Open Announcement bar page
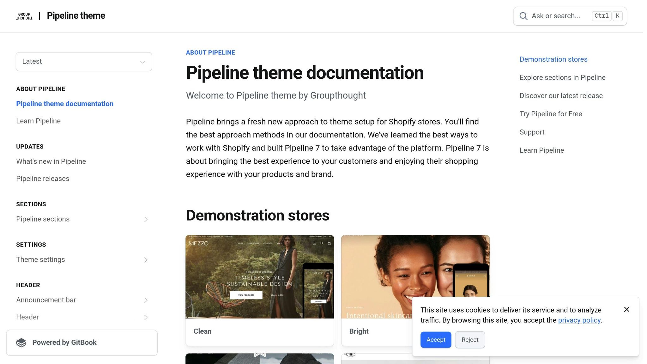 point(46,300)
